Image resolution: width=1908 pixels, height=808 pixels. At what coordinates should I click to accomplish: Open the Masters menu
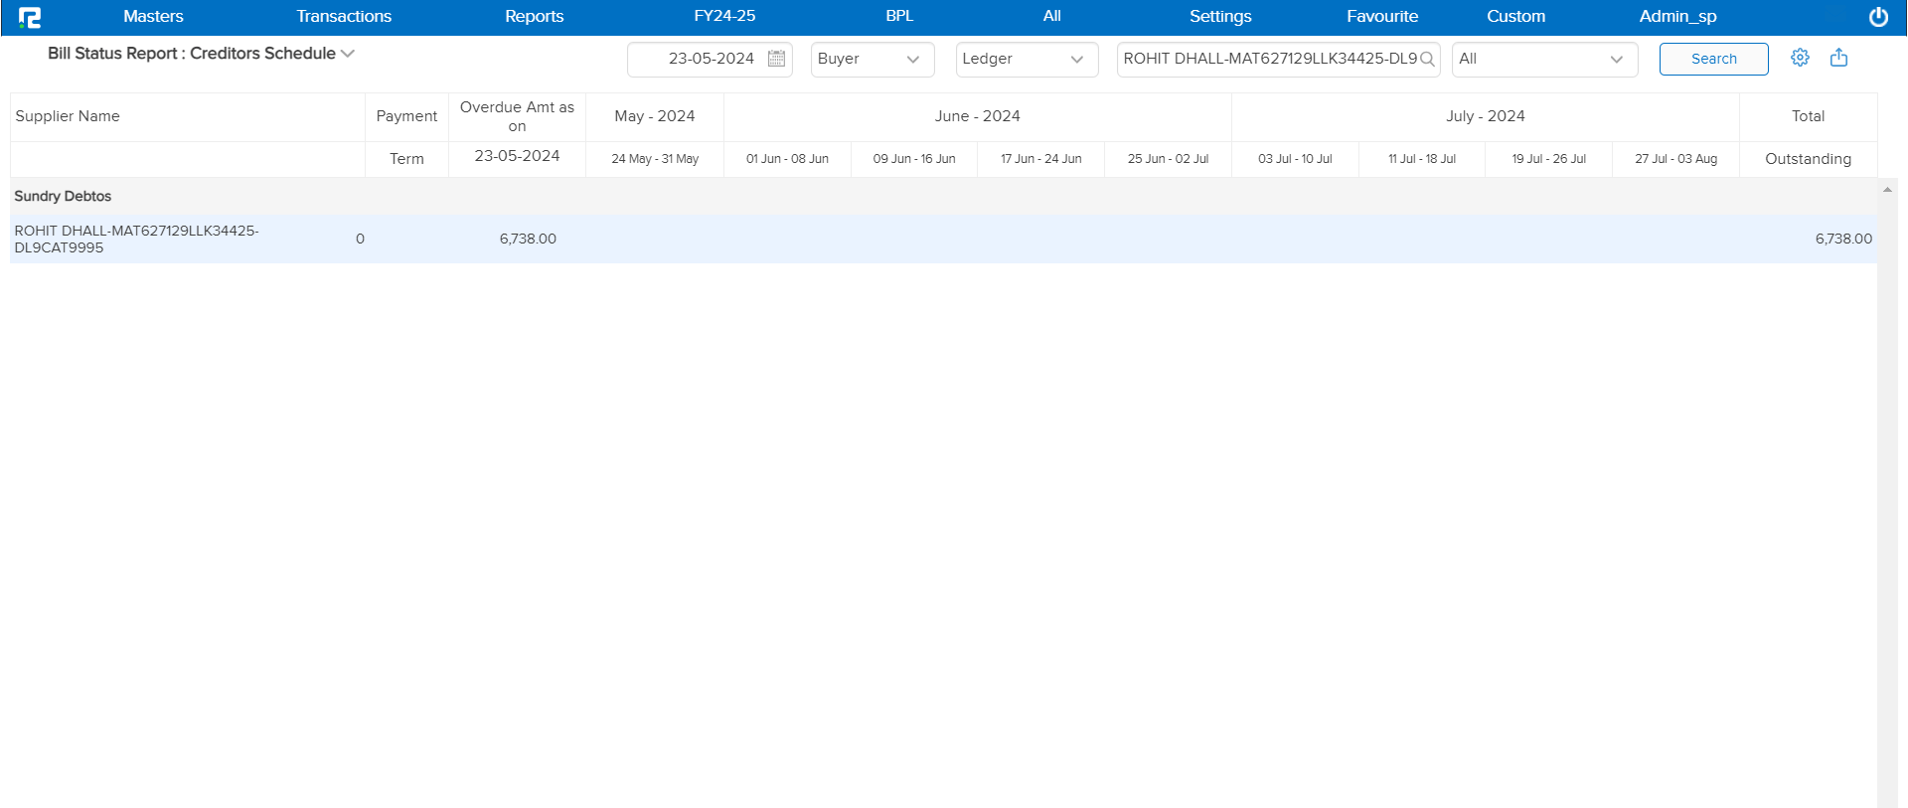(153, 17)
